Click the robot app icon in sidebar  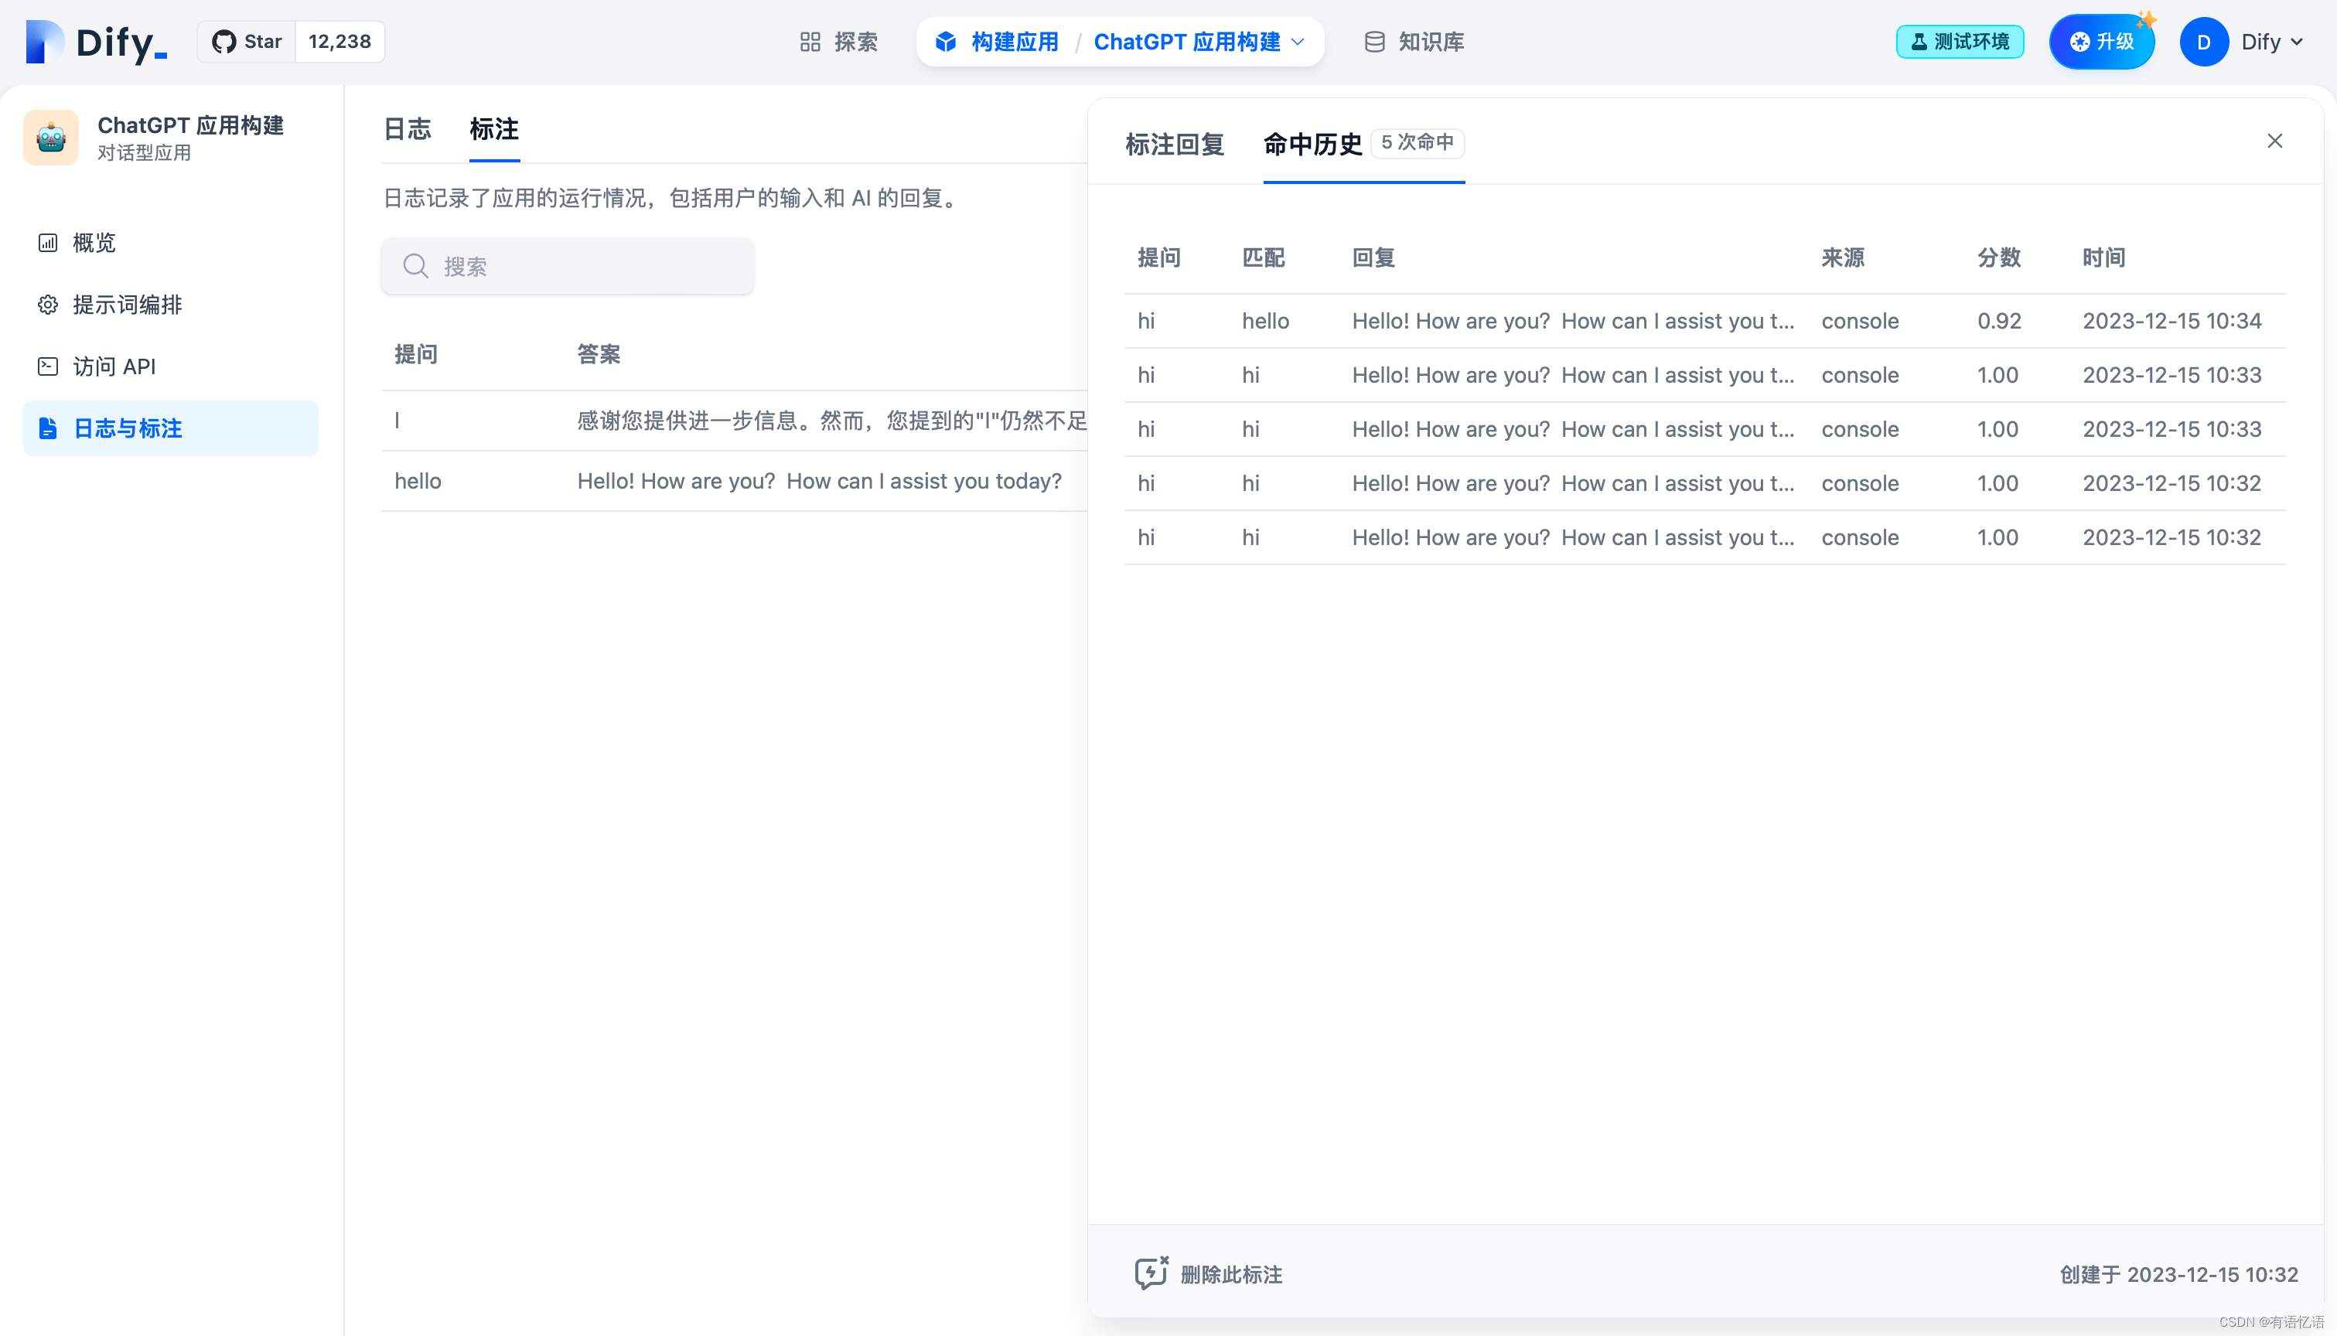(50, 138)
